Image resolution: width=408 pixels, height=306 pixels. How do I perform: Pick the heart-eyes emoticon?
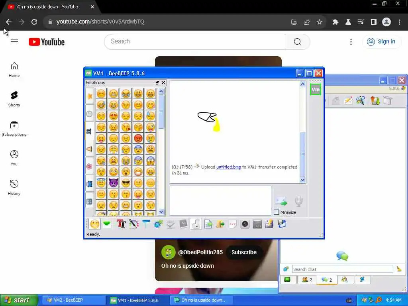pyautogui.click(x=114, y=116)
